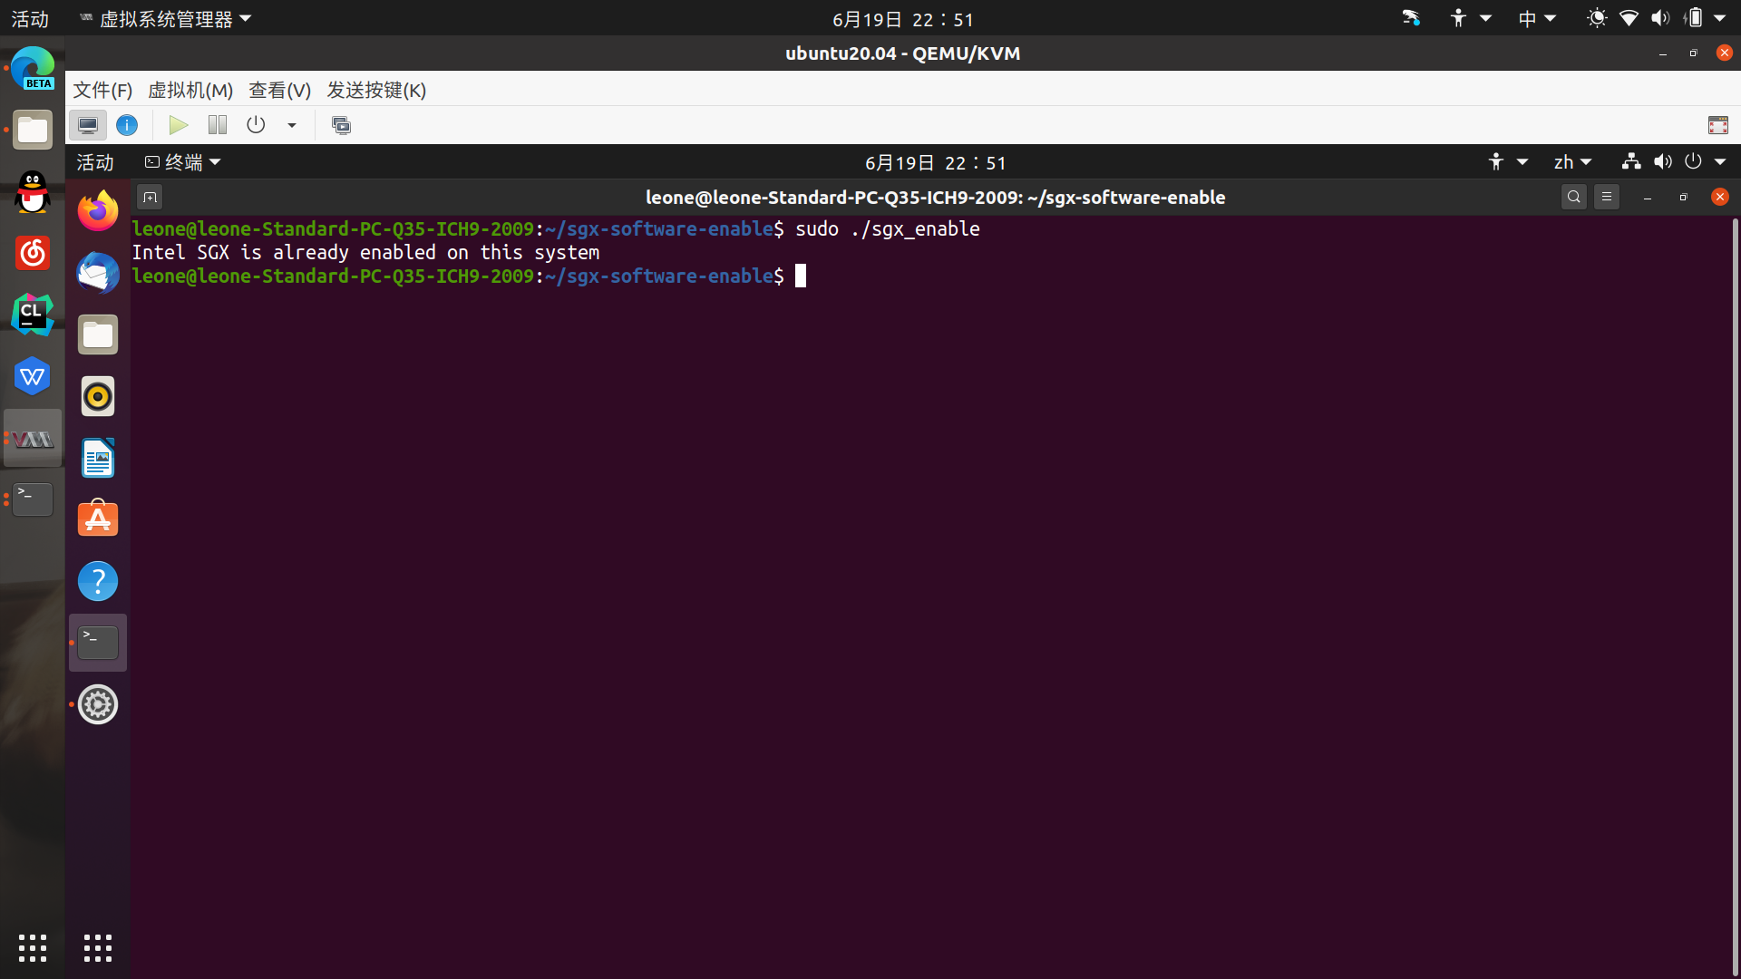Launch Microsoft Edge Beta from host dock
Image resolution: width=1741 pixels, height=979 pixels.
pyautogui.click(x=33, y=68)
